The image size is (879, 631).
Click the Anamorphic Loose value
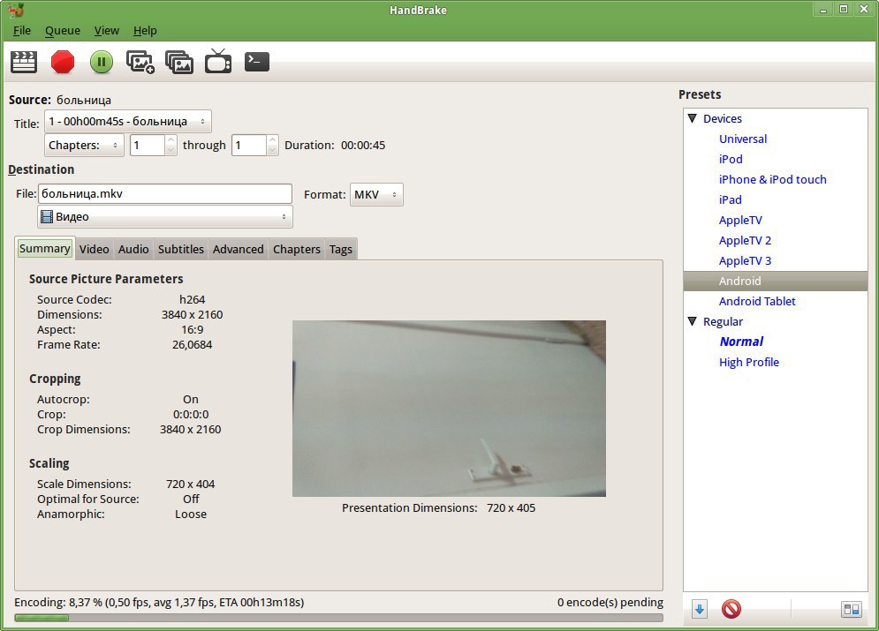pyautogui.click(x=191, y=514)
